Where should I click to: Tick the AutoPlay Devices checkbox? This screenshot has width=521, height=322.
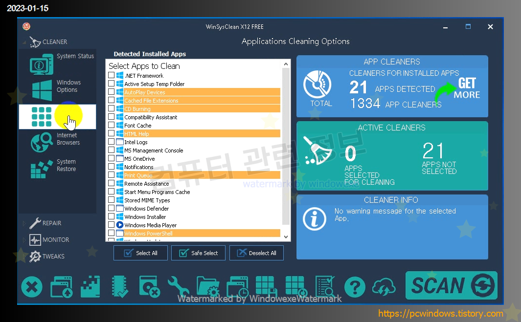[112, 92]
